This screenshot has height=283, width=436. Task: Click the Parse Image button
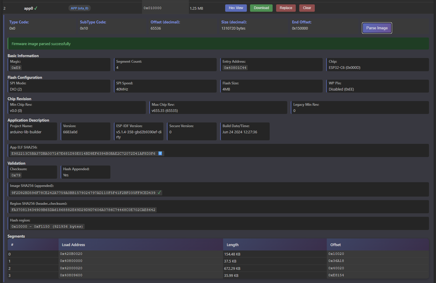(377, 28)
